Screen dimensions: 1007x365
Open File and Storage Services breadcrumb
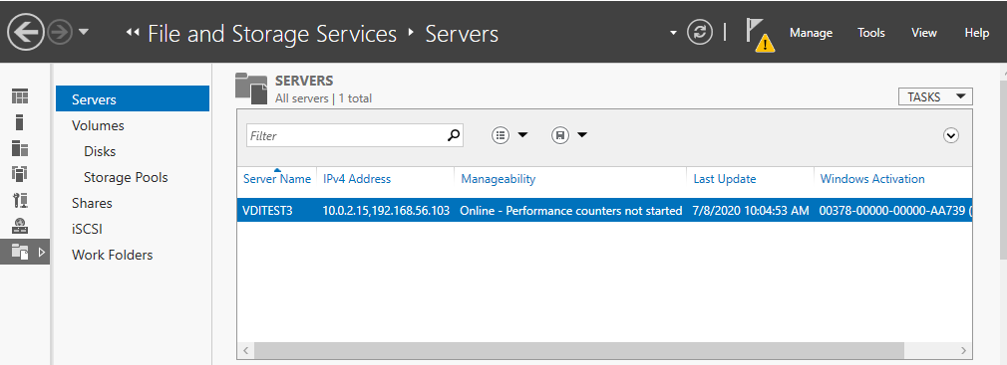tap(272, 33)
